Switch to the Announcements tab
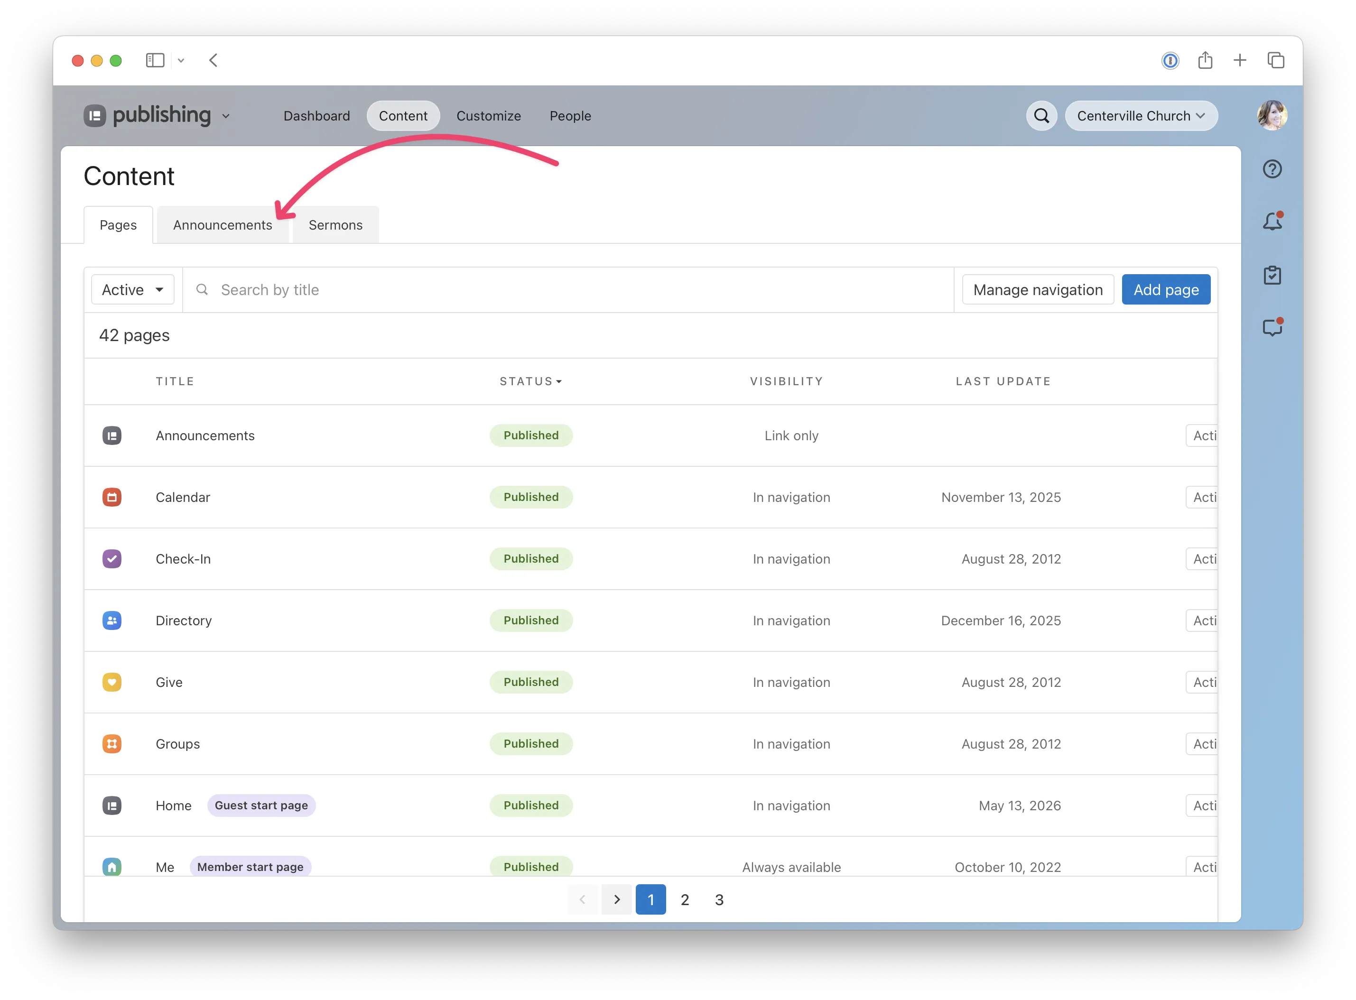 (x=223, y=225)
